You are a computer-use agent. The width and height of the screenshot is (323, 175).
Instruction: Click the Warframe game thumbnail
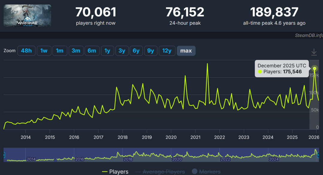(27, 16)
